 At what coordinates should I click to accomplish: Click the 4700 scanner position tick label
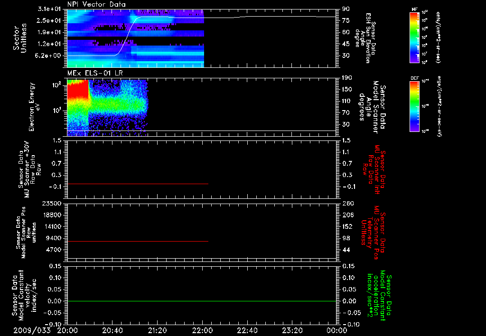point(53,250)
